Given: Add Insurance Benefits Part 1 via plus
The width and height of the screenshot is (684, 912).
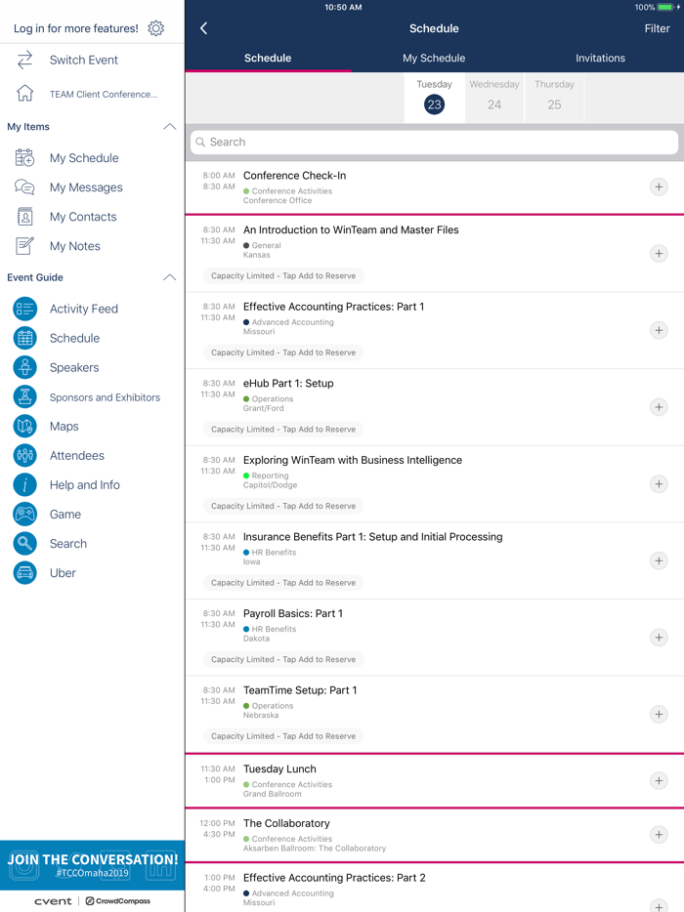Looking at the screenshot, I should tap(659, 560).
